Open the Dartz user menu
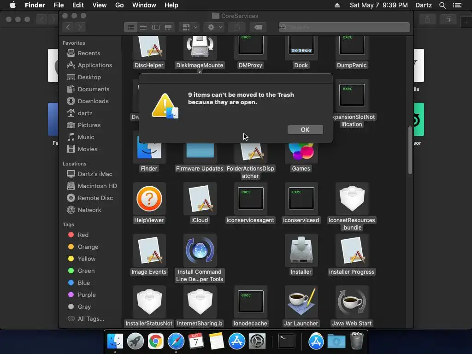The image size is (472, 354). tap(423, 5)
